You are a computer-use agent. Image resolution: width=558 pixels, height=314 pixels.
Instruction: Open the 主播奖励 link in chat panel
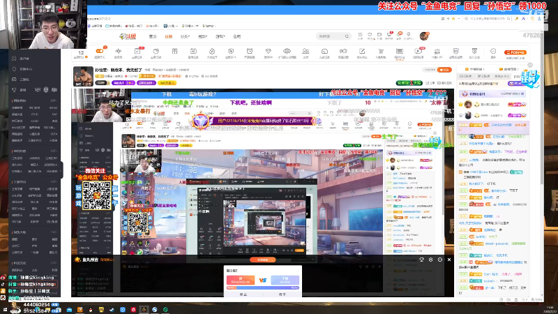click(x=475, y=69)
